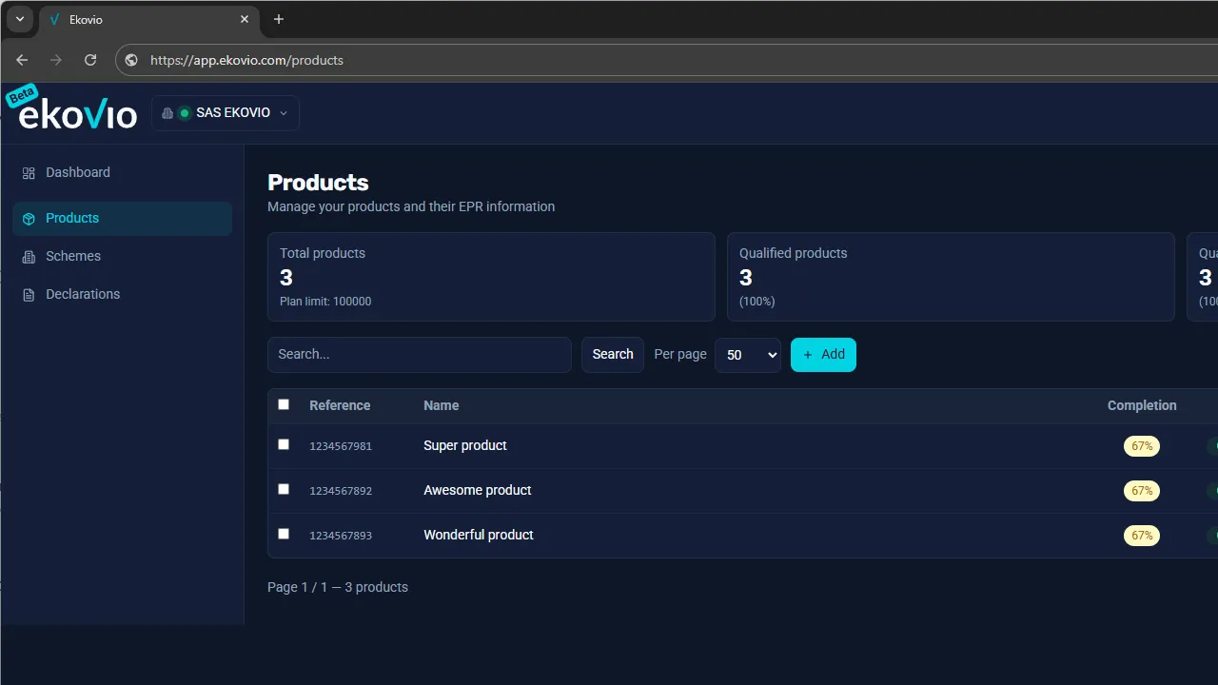Click the Qualified products stat card
Viewport: 1218px width, 685px height.
click(951, 277)
